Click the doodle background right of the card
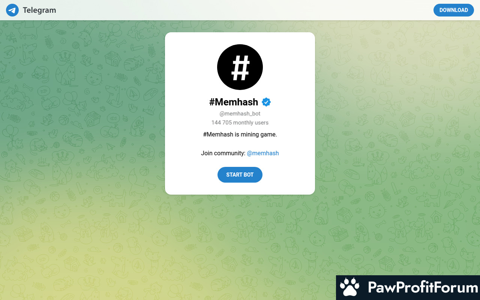Viewport: 480px width, 300px height. click(397, 112)
